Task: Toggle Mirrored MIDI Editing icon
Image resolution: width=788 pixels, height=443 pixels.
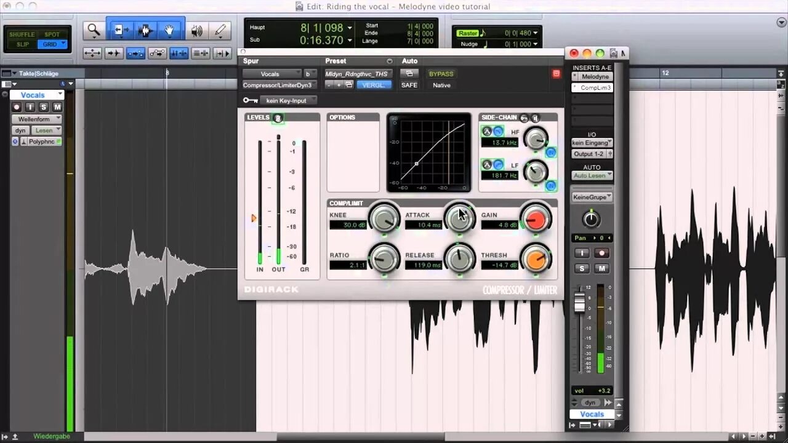Action: (135, 54)
